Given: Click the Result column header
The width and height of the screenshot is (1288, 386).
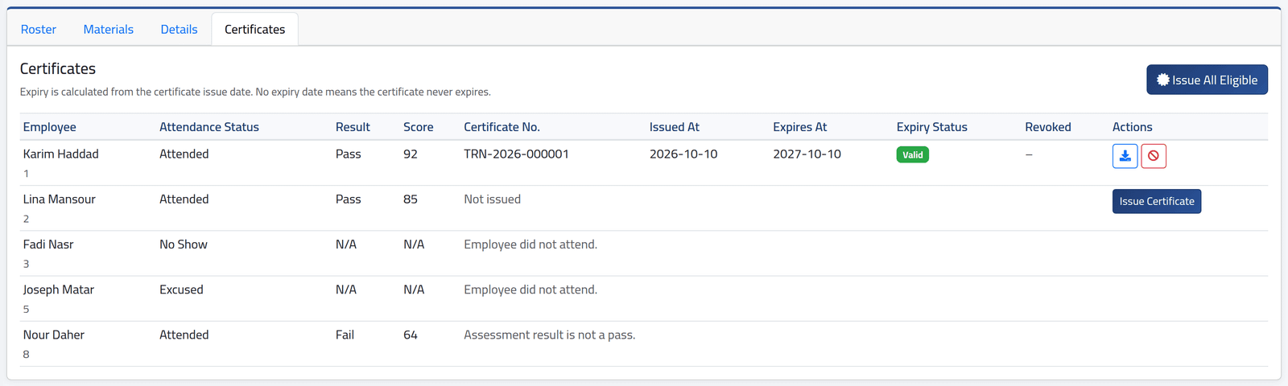Looking at the screenshot, I should click(x=353, y=127).
